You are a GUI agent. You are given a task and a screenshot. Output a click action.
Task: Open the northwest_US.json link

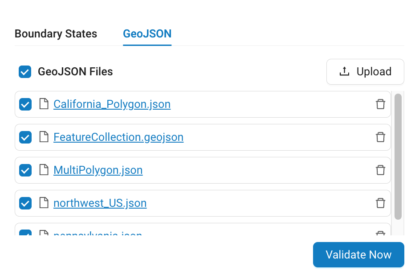100,203
